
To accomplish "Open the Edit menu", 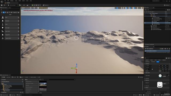I will click(x=8, y=1).
